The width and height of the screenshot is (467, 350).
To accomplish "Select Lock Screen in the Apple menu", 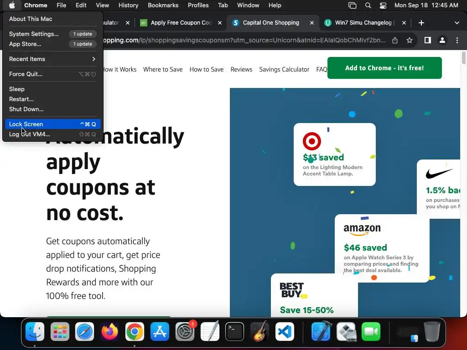I will (53, 124).
